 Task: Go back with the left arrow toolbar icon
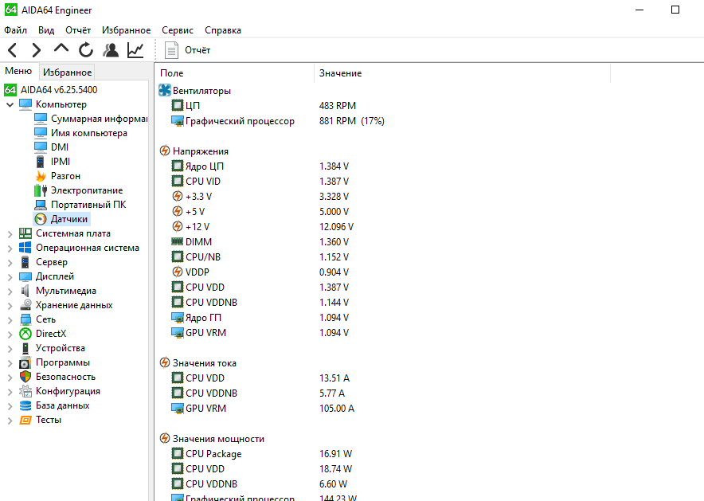click(x=13, y=50)
